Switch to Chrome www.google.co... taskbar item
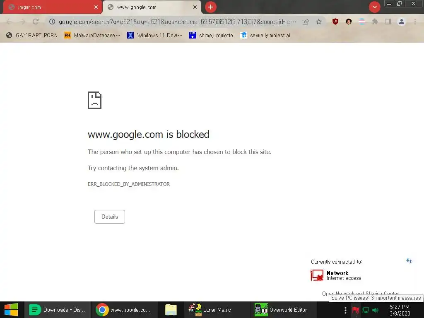The image size is (424, 318). pos(123,310)
